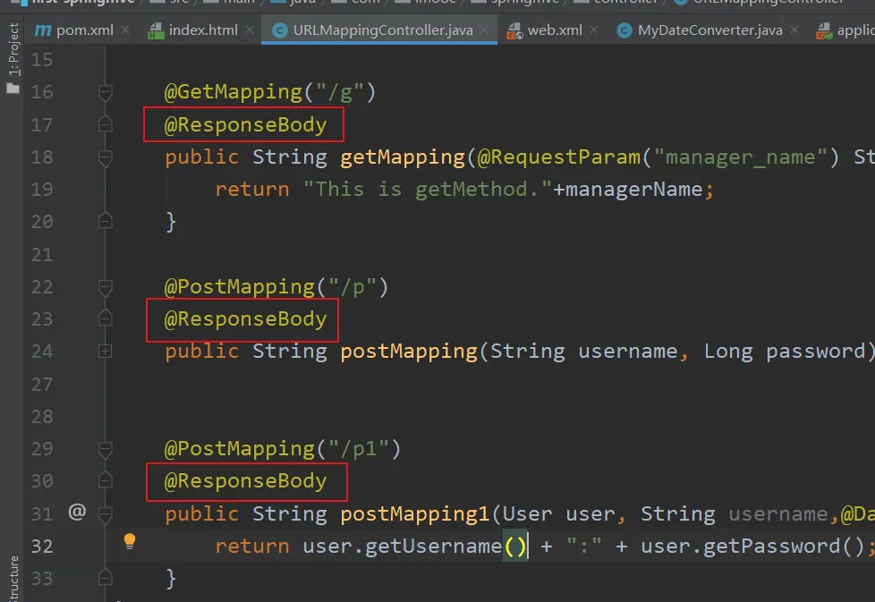Collapse annotation fold marker on line 16
The height and width of the screenshot is (602, 875).
(106, 92)
